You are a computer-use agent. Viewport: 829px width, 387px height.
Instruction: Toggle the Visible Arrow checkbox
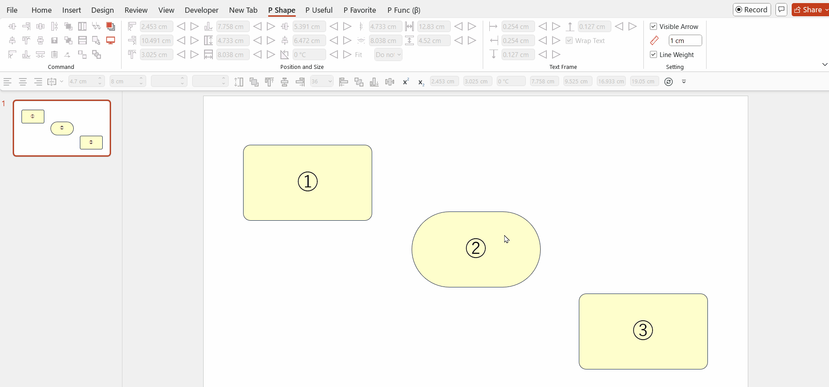pos(653,26)
